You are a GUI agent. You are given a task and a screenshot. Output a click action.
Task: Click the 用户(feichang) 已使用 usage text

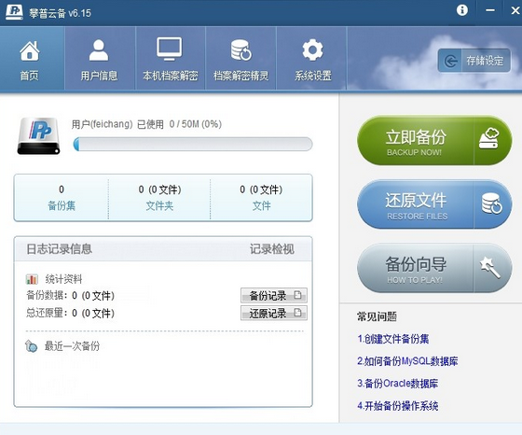click(146, 124)
